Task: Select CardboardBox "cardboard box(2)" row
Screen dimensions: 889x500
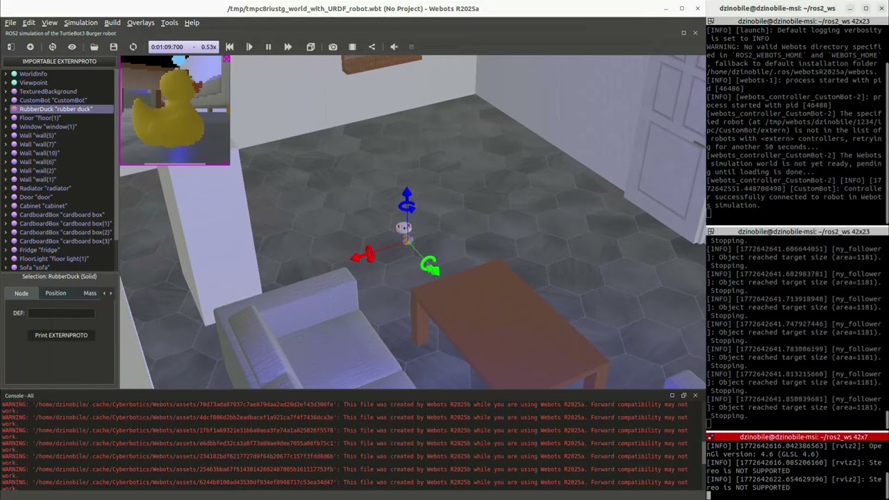Action: 65,232
